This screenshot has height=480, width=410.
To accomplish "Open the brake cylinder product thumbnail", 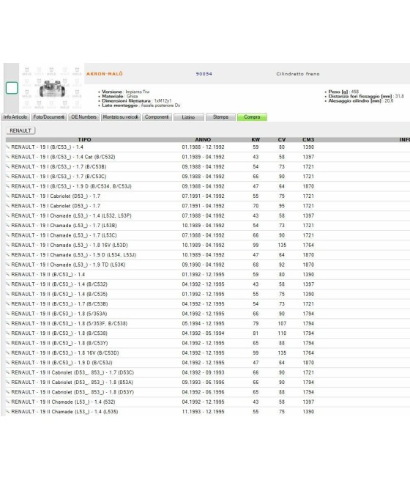I will click(x=52, y=89).
